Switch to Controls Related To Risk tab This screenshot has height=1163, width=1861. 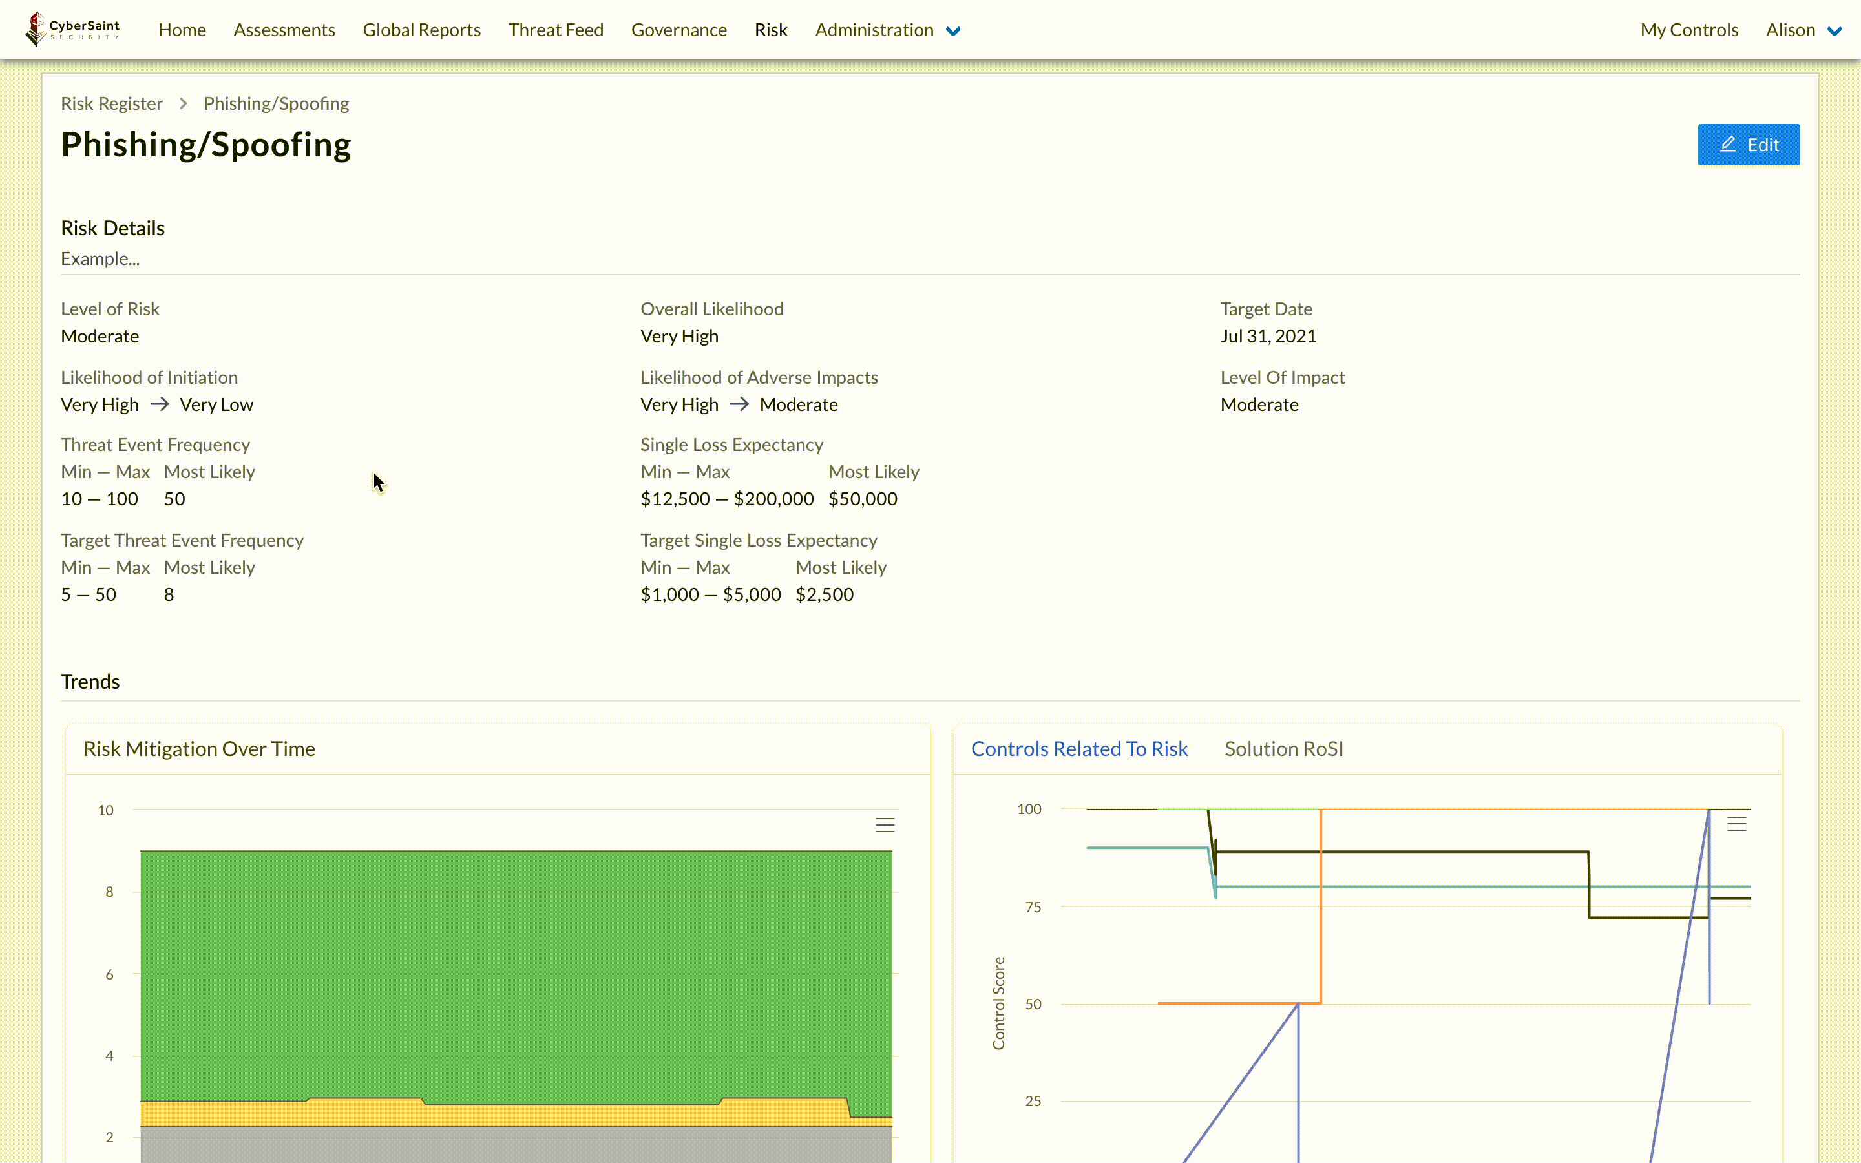pos(1079,748)
